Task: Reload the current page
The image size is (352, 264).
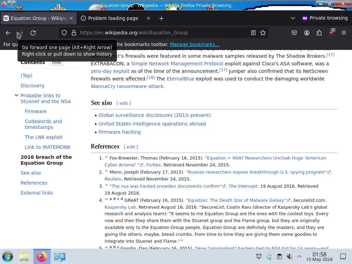Action: (x=33, y=33)
